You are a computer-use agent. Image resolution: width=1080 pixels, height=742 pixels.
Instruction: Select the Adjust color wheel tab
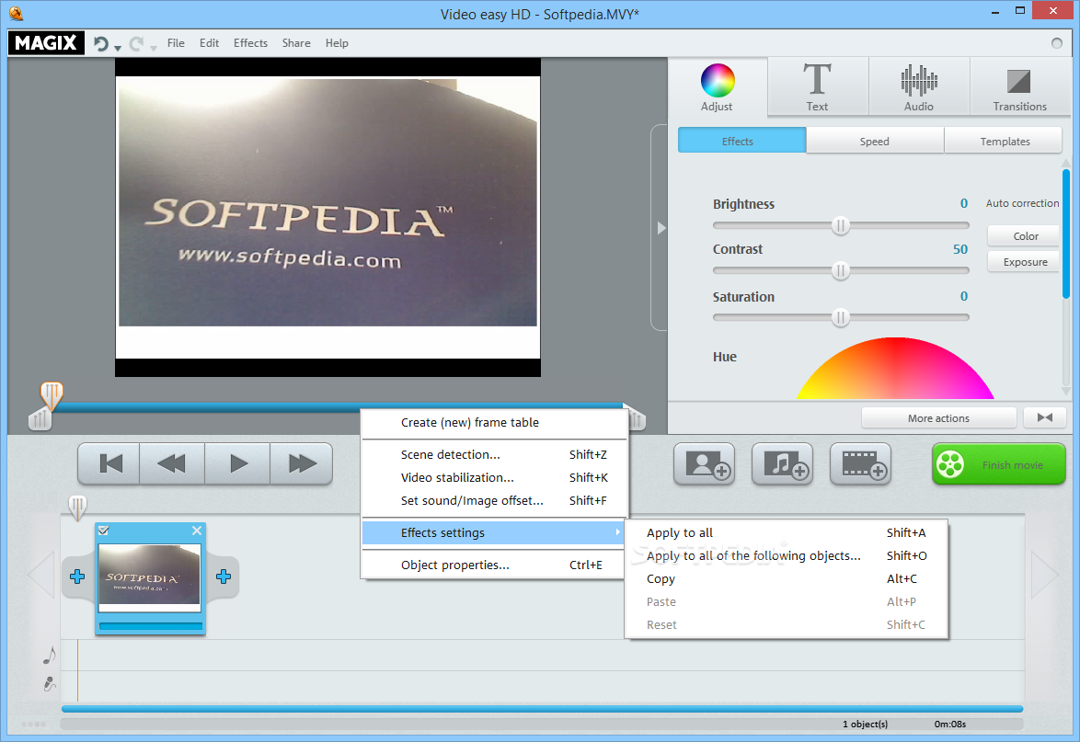click(717, 86)
